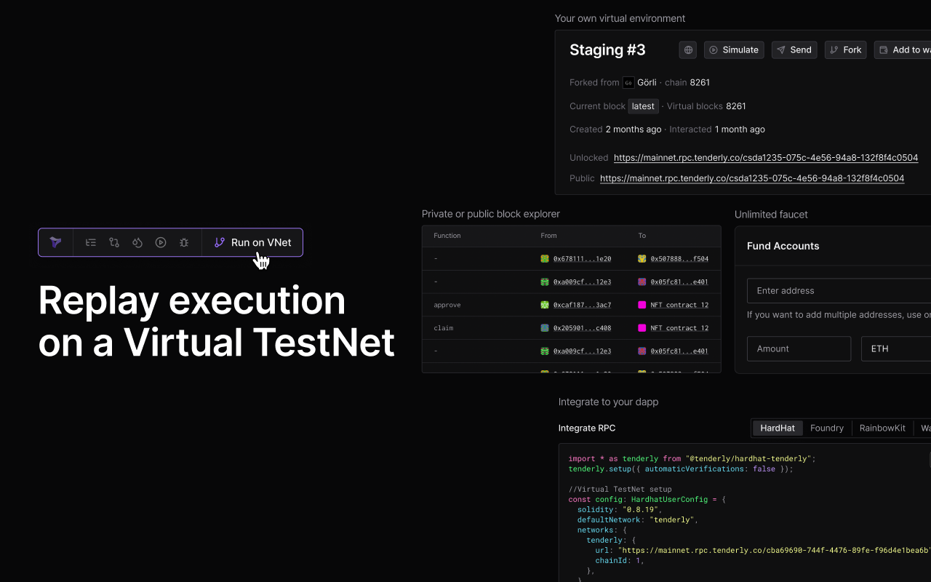Fork the Staging #3 environment
This screenshot has height=582, width=931.
pyautogui.click(x=845, y=49)
